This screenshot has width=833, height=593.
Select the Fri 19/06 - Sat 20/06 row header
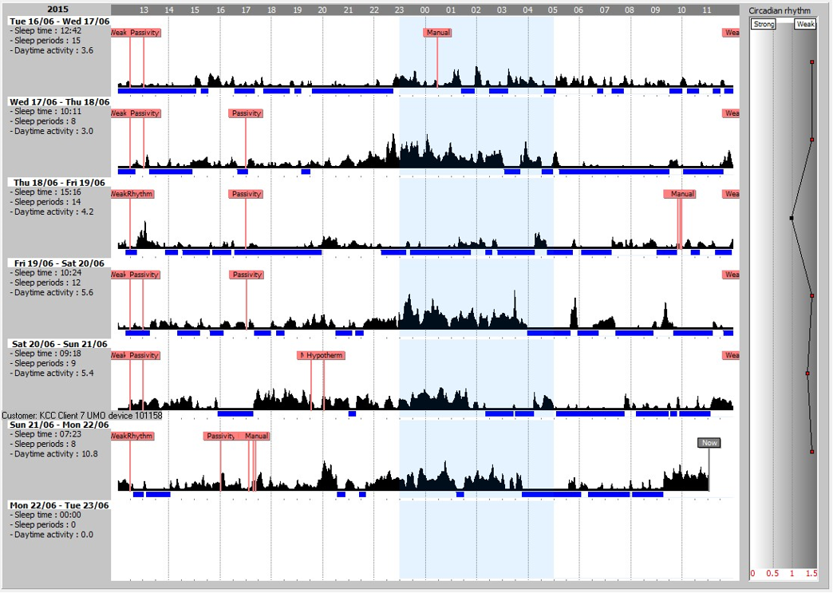(x=59, y=263)
